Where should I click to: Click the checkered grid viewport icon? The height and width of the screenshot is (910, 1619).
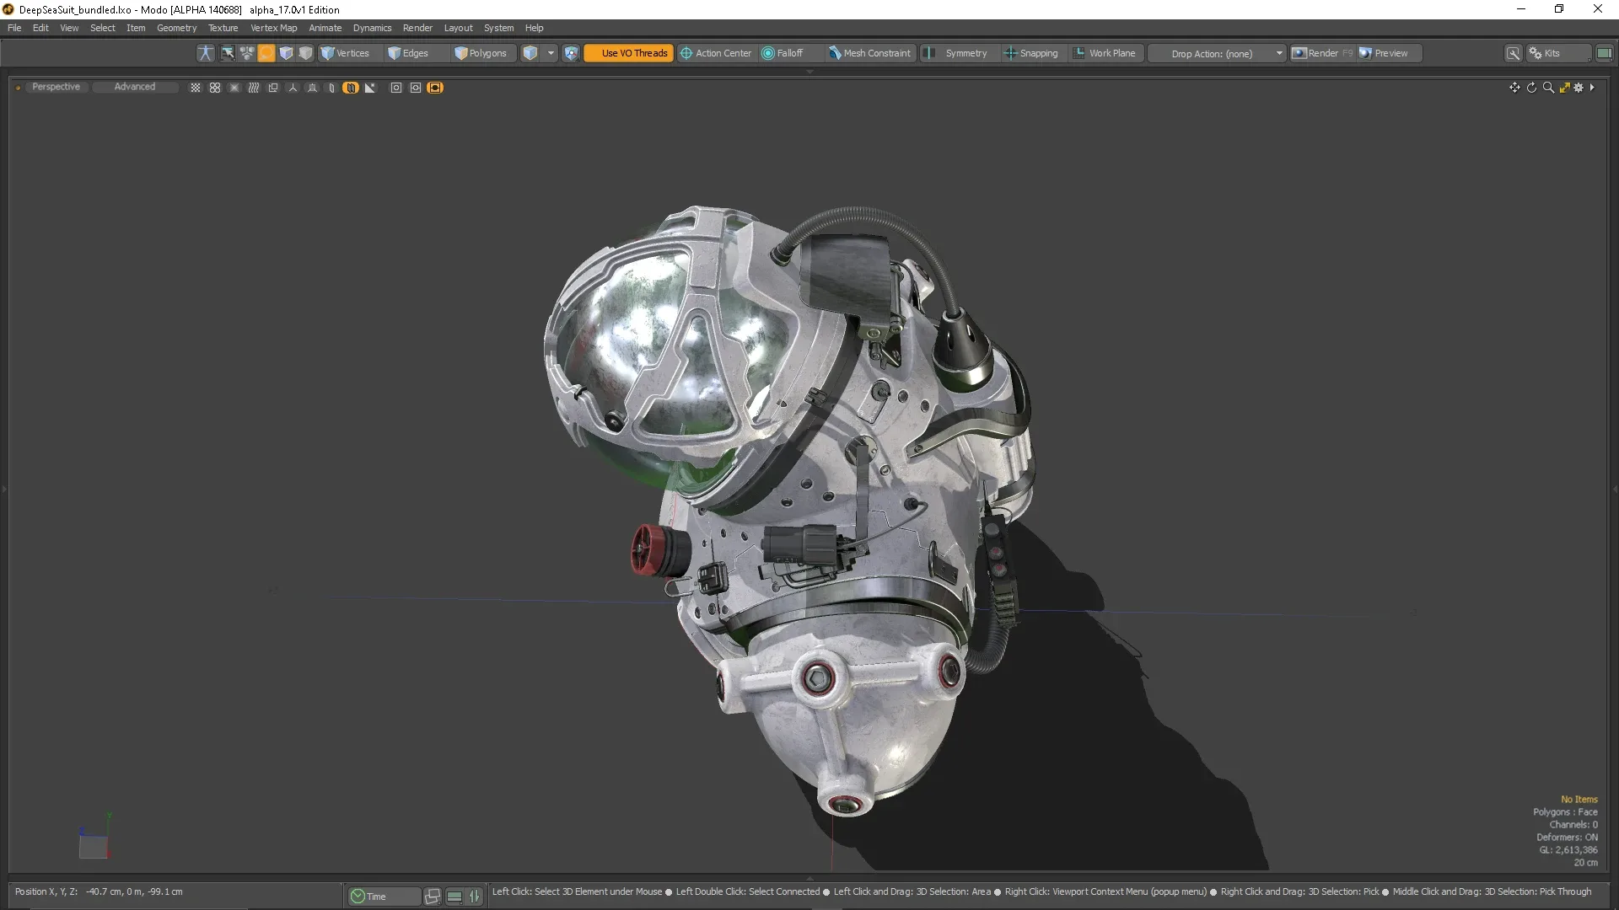coord(196,88)
